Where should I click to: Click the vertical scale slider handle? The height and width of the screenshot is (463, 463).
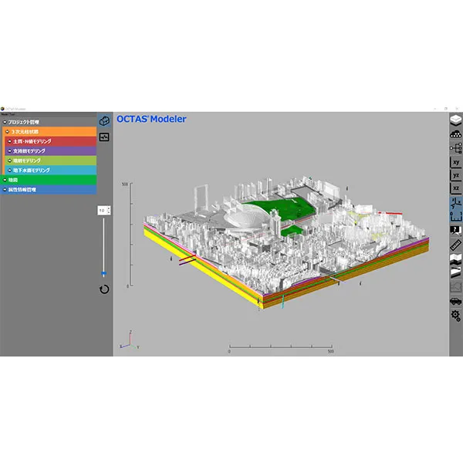[x=104, y=273]
